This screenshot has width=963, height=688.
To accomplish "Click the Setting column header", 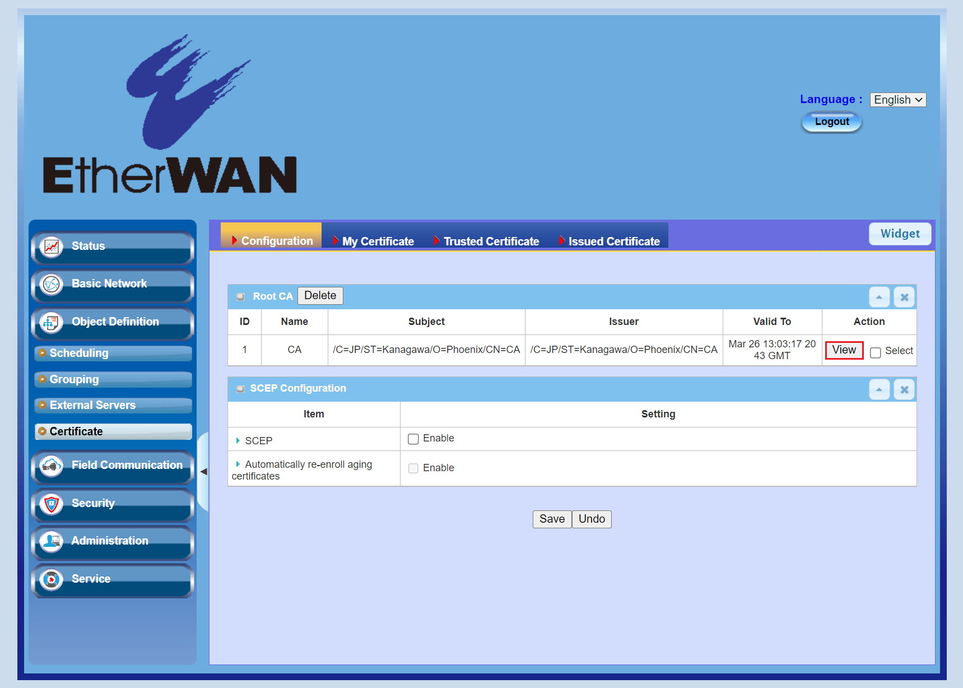I will pos(658,415).
